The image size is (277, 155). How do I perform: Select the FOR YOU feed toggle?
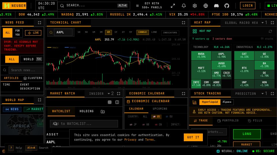click(18, 33)
